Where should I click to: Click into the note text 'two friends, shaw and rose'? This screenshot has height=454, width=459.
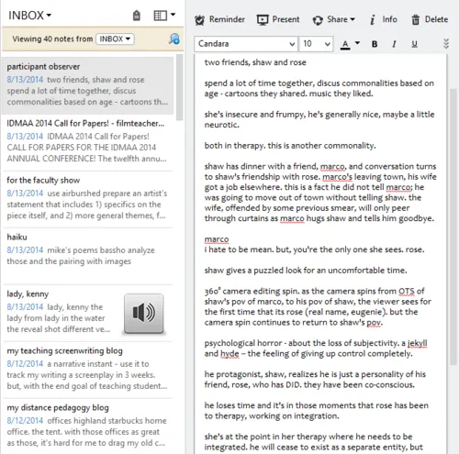click(x=255, y=62)
